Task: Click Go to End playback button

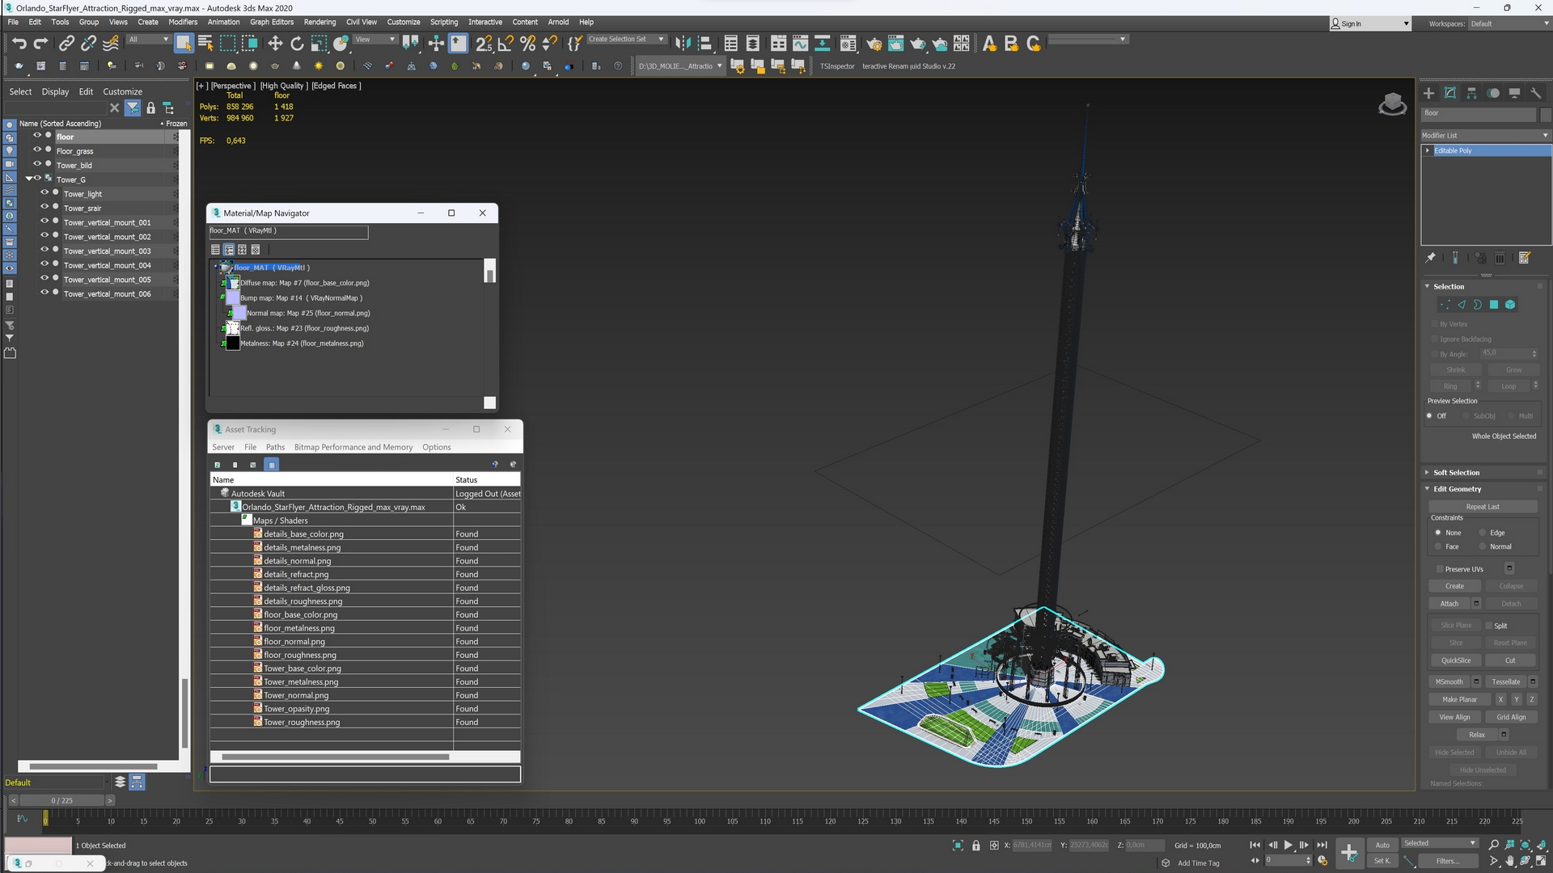Action: tap(1322, 845)
